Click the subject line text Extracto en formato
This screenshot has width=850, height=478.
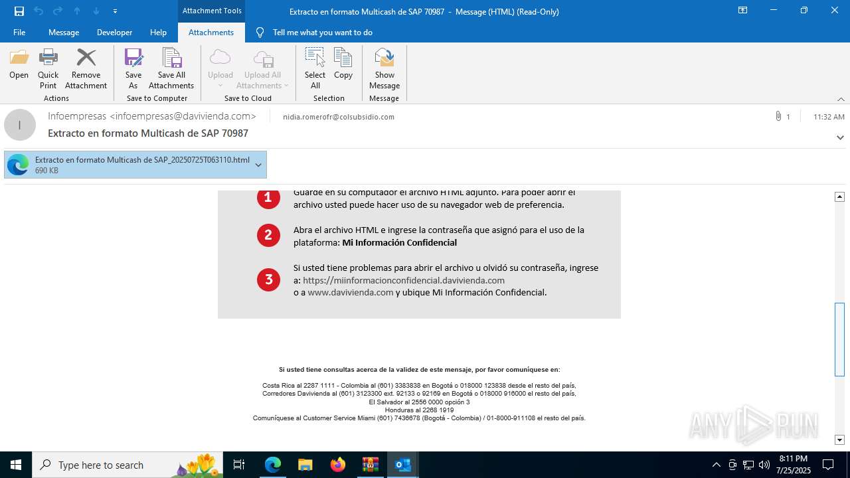[x=148, y=133]
